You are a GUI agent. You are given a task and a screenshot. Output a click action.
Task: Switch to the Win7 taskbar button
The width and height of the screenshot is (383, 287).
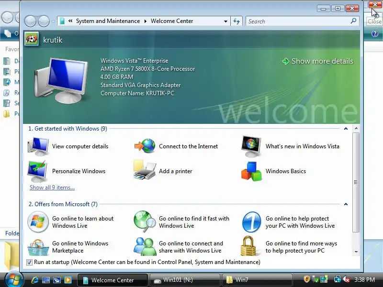(x=257, y=280)
